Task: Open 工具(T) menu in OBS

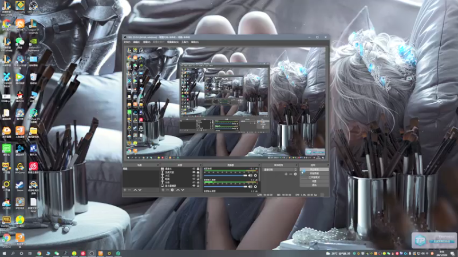Action: pos(184,42)
